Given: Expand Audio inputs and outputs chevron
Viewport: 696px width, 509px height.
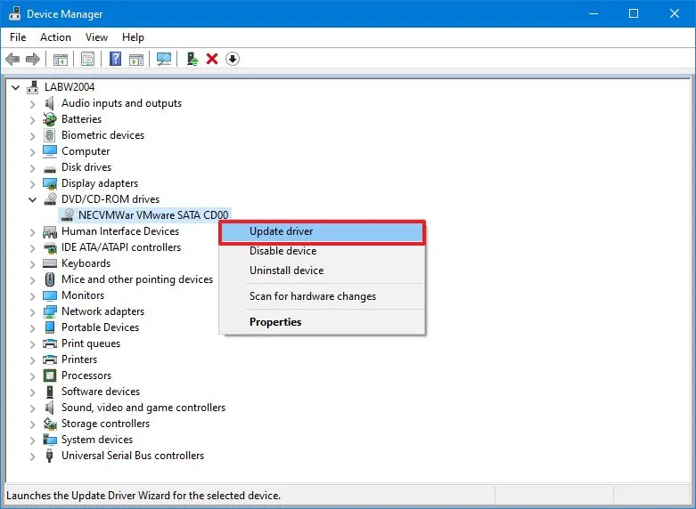Looking at the screenshot, I should tap(32, 104).
